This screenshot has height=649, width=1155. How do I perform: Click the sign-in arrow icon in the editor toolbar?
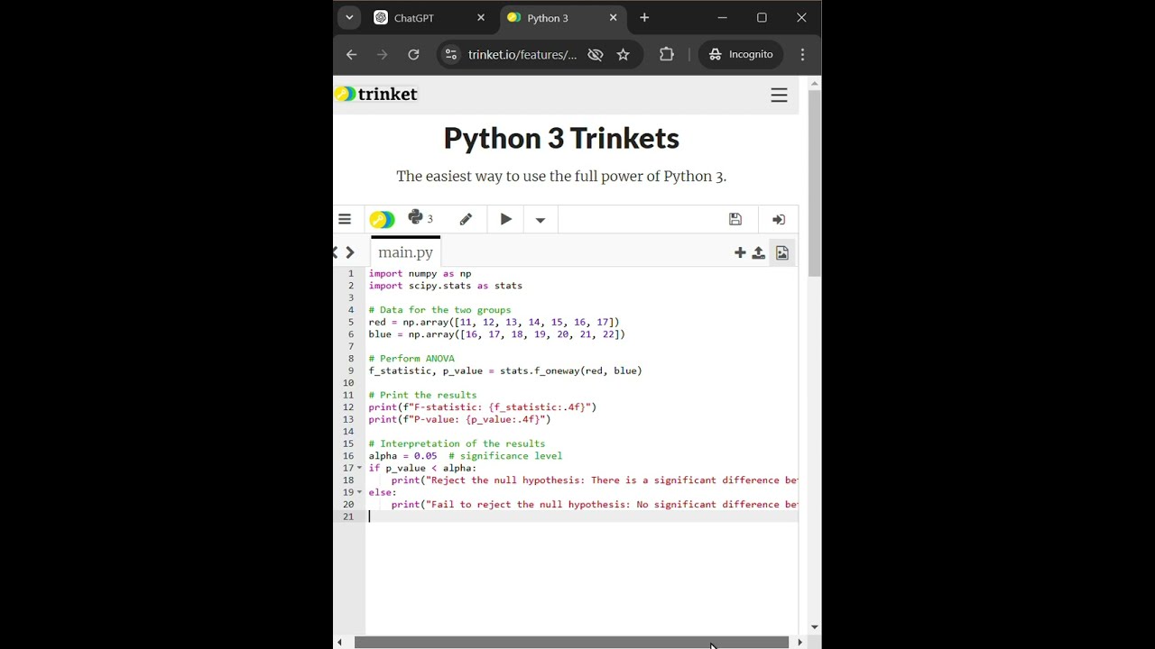779,220
